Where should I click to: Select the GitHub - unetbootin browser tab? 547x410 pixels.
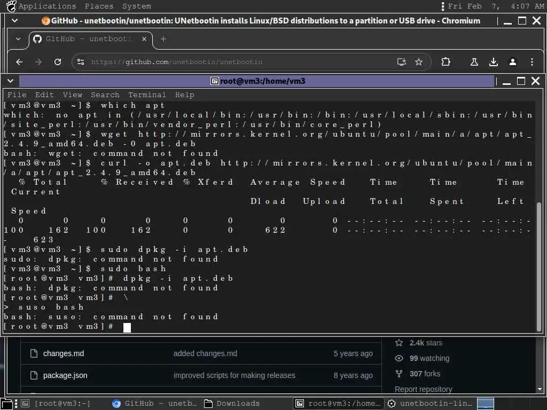pos(91,39)
